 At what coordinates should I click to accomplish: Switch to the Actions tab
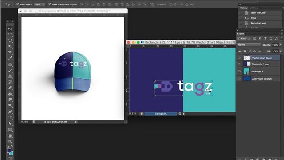254,8
